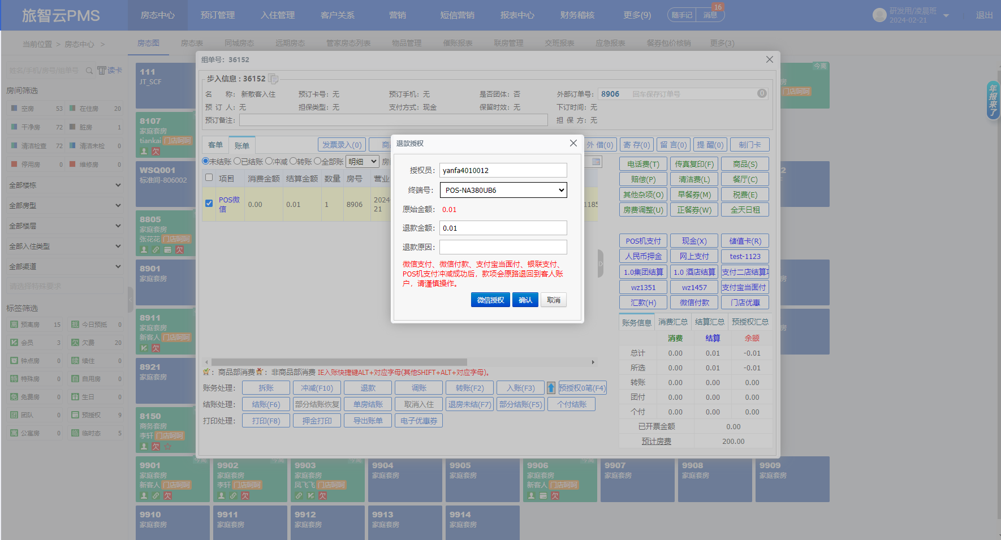Filter by the 欠费 tag icon
Screen dimensions: 1001x540
click(x=75, y=343)
